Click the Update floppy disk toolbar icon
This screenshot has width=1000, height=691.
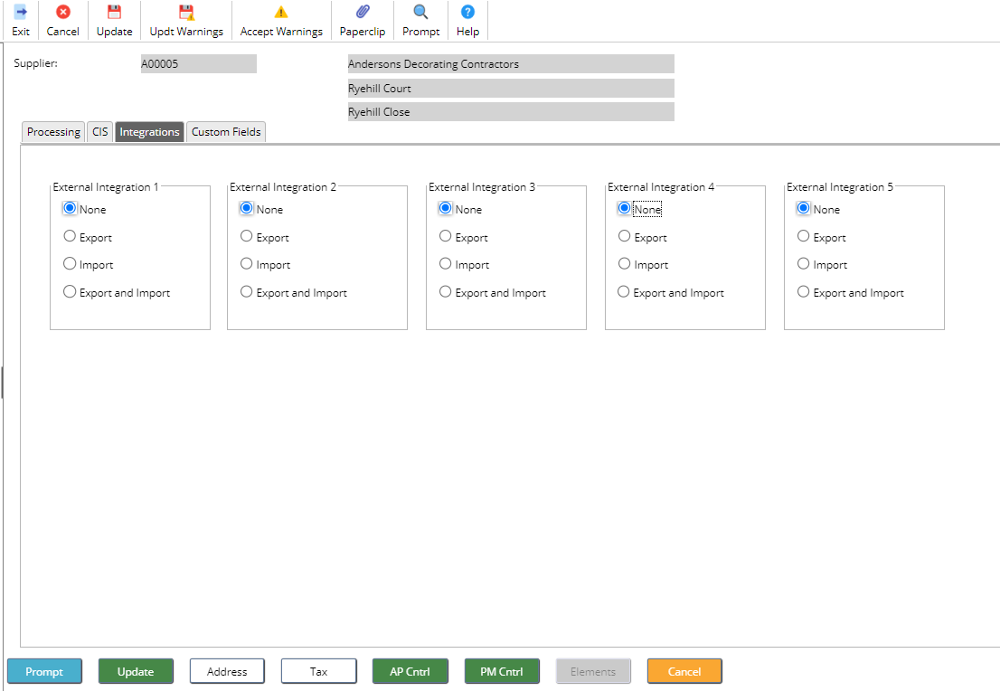(x=114, y=12)
